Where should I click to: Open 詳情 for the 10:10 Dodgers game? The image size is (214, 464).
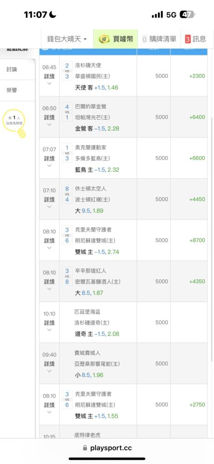pos(49,323)
